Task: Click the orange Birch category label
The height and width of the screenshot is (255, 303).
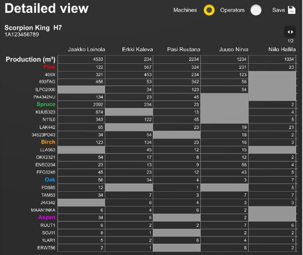Action: (48, 142)
